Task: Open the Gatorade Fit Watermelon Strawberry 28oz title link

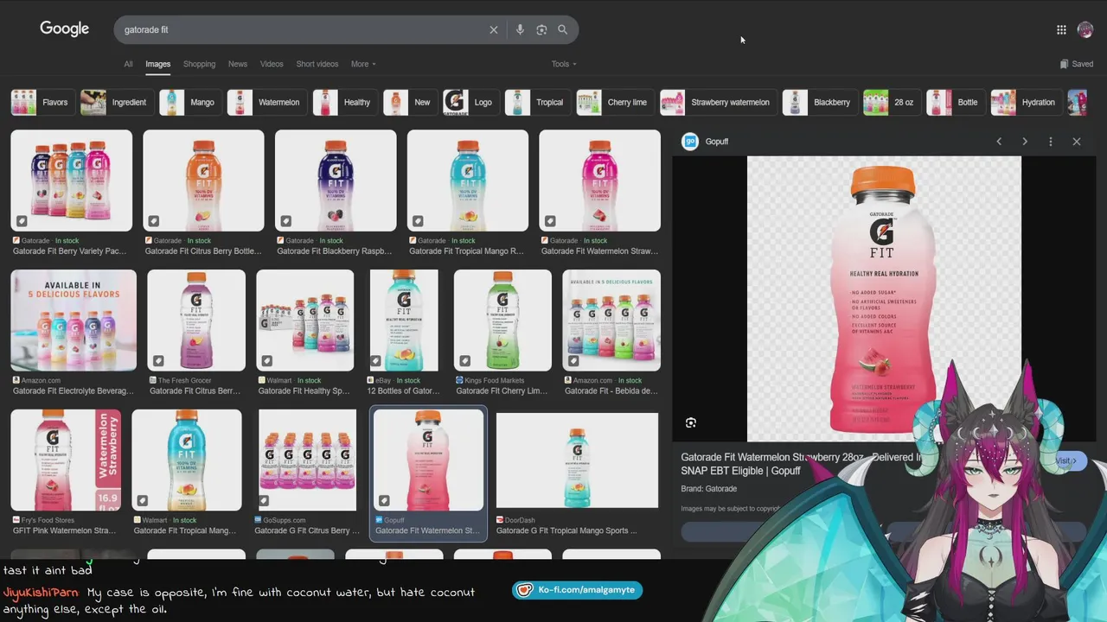Action: [x=800, y=464]
